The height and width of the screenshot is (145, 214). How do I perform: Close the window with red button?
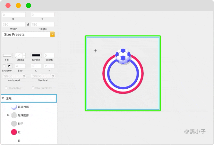pyautogui.click(x=8, y=5)
